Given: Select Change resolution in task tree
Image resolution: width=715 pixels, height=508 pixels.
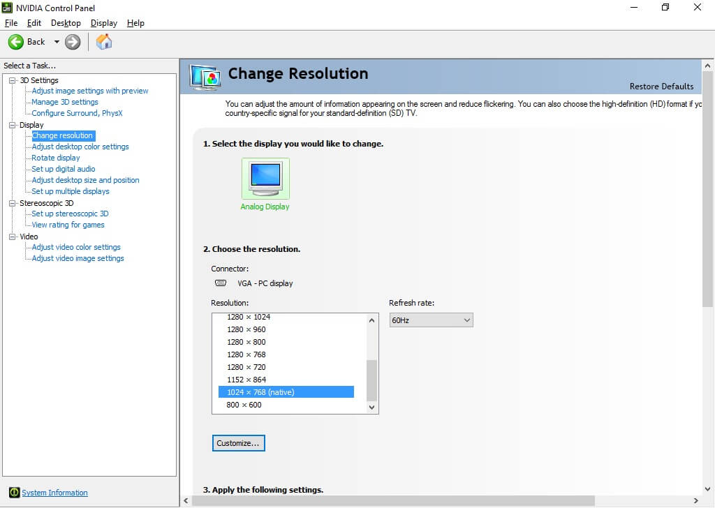Looking at the screenshot, I should [62, 136].
